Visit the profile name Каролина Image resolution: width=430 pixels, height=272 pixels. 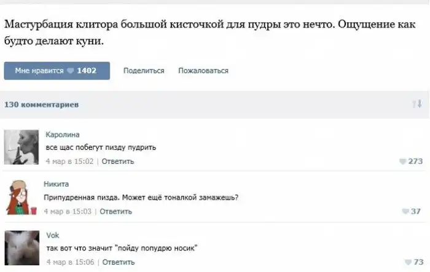[63, 134]
